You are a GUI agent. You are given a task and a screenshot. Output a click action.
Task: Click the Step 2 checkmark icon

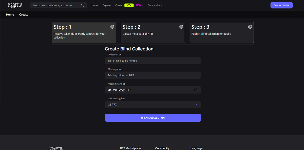coord(181,27)
